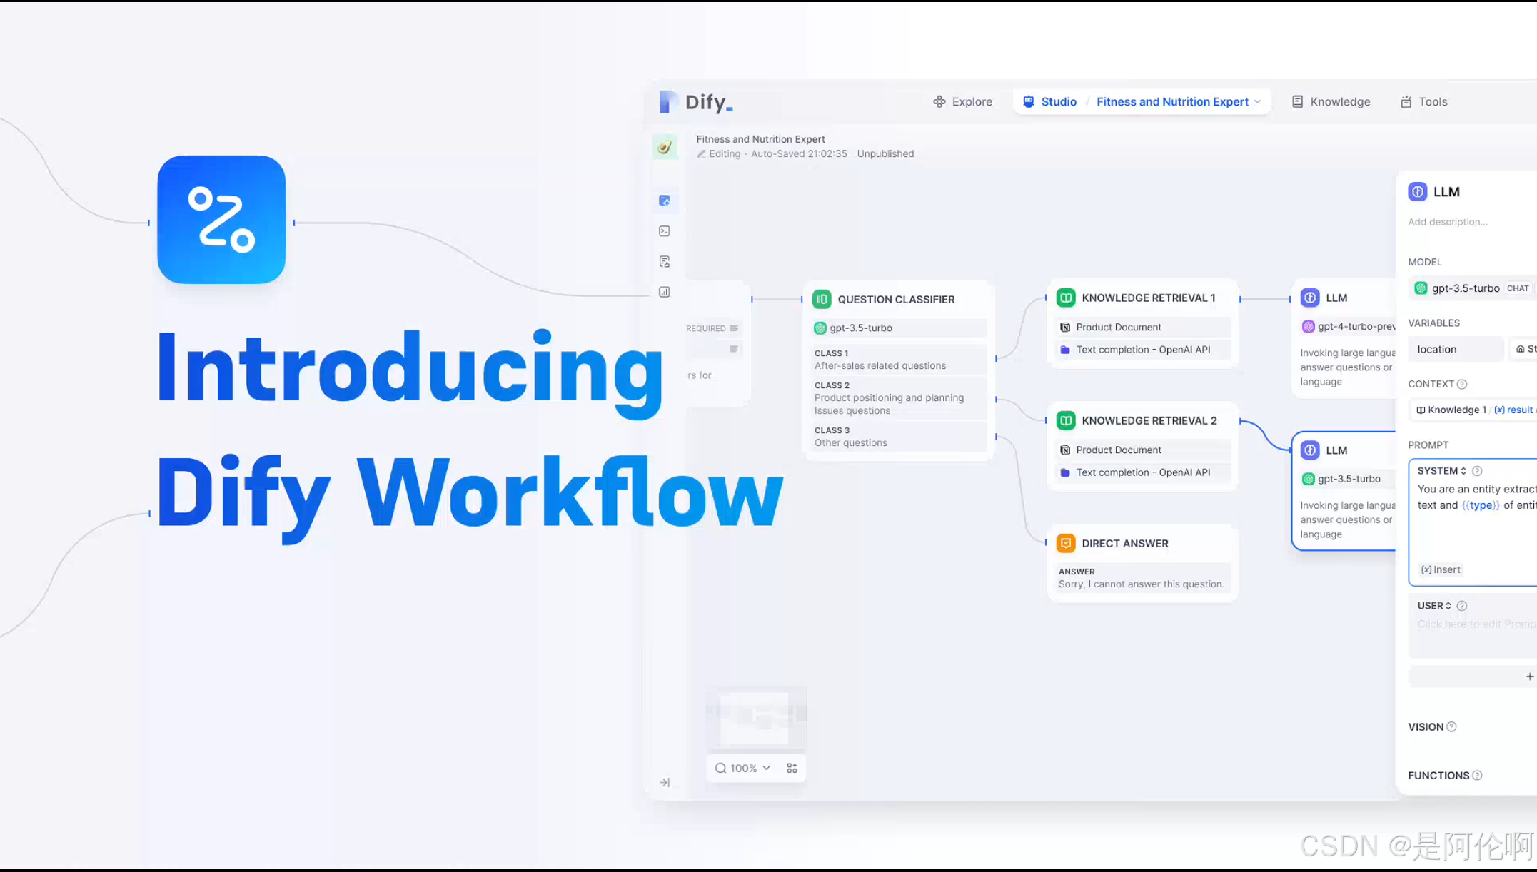The width and height of the screenshot is (1537, 872).
Task: Collapse sidebar using bottom arrow icon
Action: click(665, 782)
